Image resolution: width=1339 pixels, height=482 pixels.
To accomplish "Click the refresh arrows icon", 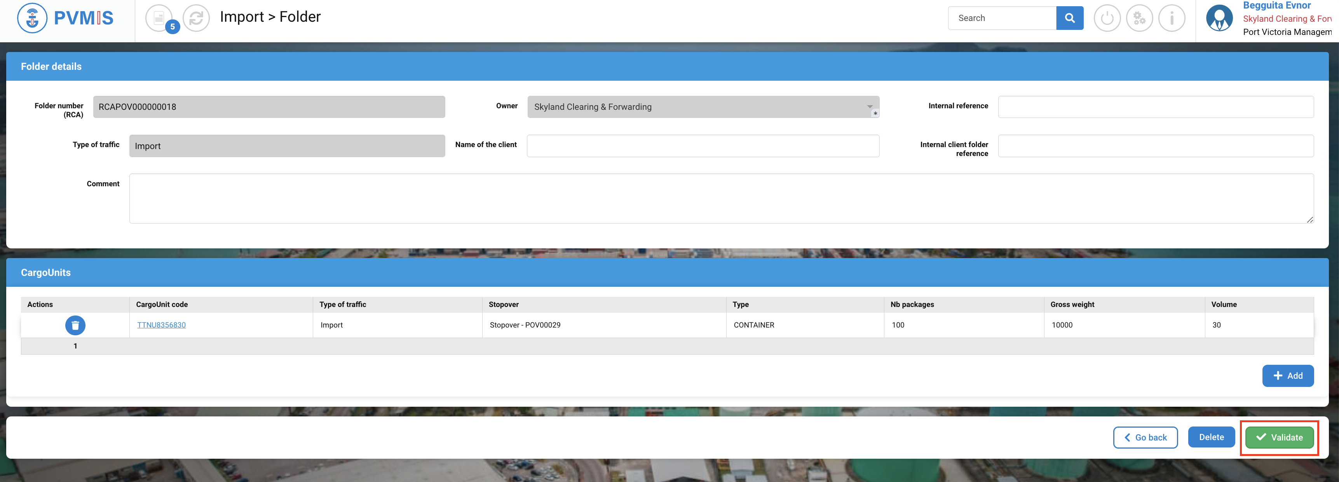I will pos(196,18).
